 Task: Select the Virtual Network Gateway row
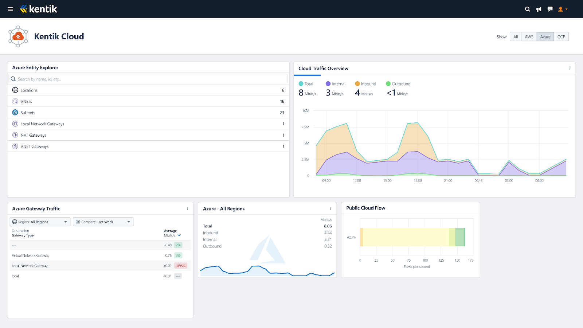click(x=100, y=255)
